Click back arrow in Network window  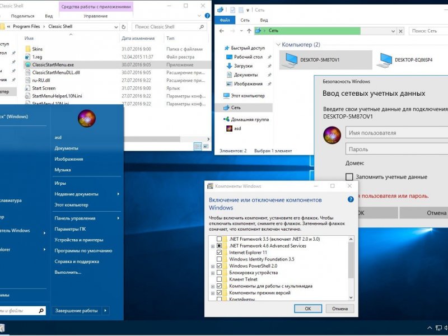(222, 31)
